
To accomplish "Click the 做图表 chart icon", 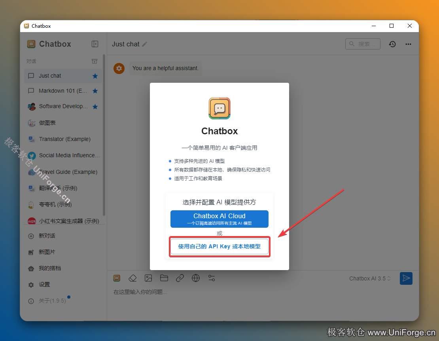I will [31, 123].
